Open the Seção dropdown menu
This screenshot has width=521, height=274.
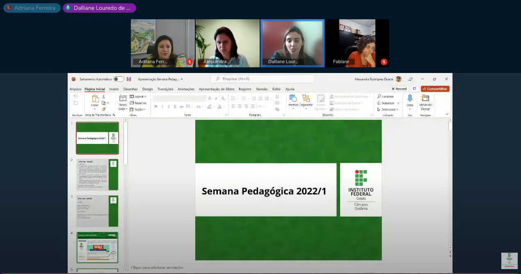[x=138, y=110]
